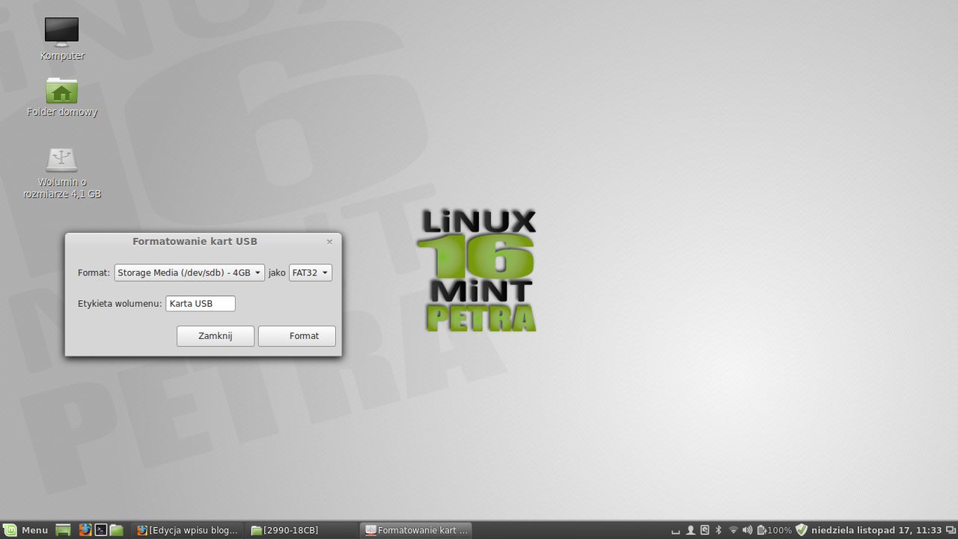Click the window list icon at panel end
The height and width of the screenshot is (539, 958).
[x=951, y=530]
